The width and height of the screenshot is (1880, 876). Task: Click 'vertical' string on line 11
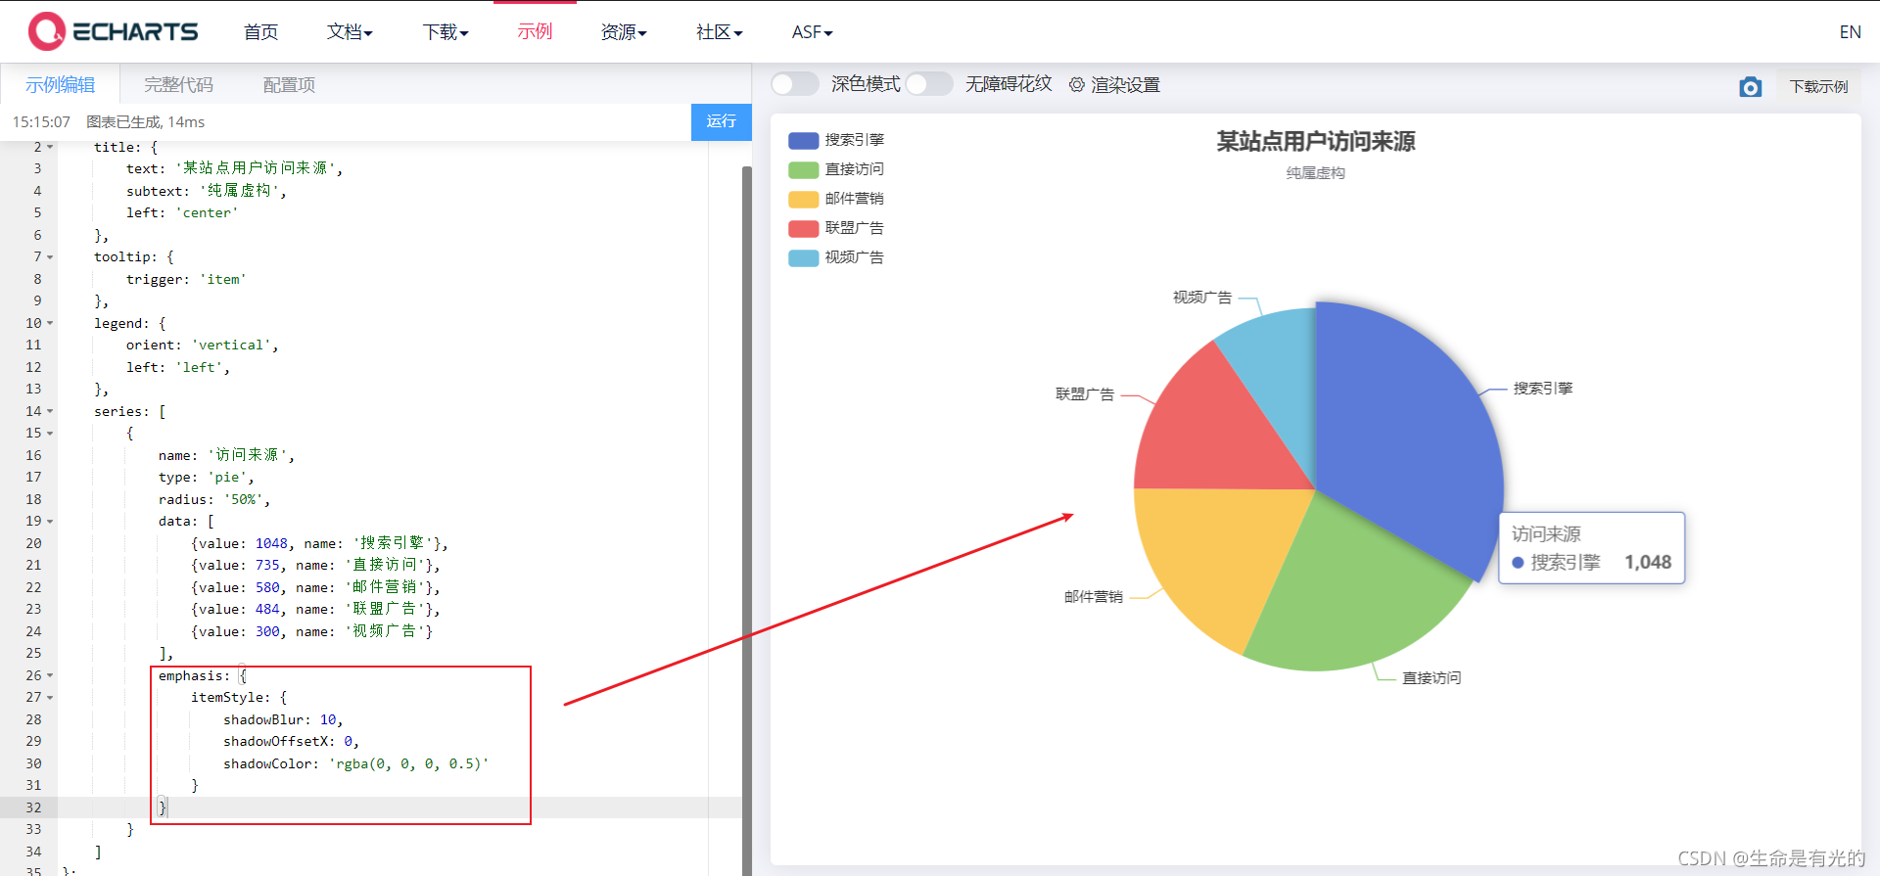231,346
